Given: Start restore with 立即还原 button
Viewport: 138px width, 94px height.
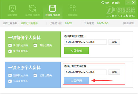Looking at the screenshot, I should point(76,81).
